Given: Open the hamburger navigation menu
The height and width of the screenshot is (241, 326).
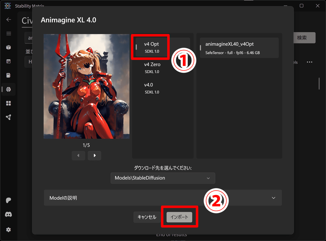Looking at the screenshot, I should tap(9, 33).
